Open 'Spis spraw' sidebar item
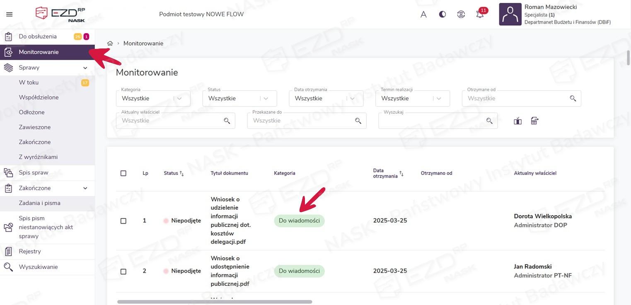 point(34,172)
